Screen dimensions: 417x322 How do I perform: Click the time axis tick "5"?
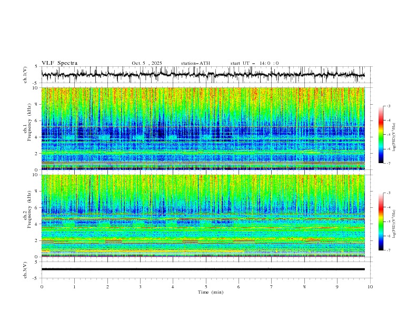(x=206, y=287)
